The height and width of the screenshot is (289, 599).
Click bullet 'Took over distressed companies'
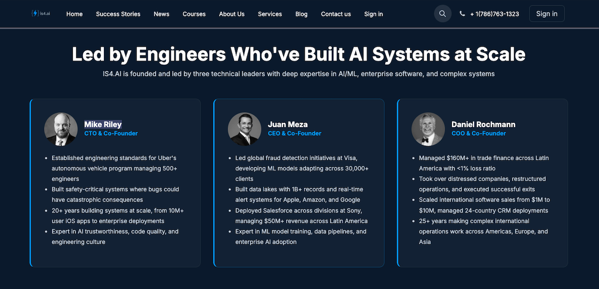point(482,184)
